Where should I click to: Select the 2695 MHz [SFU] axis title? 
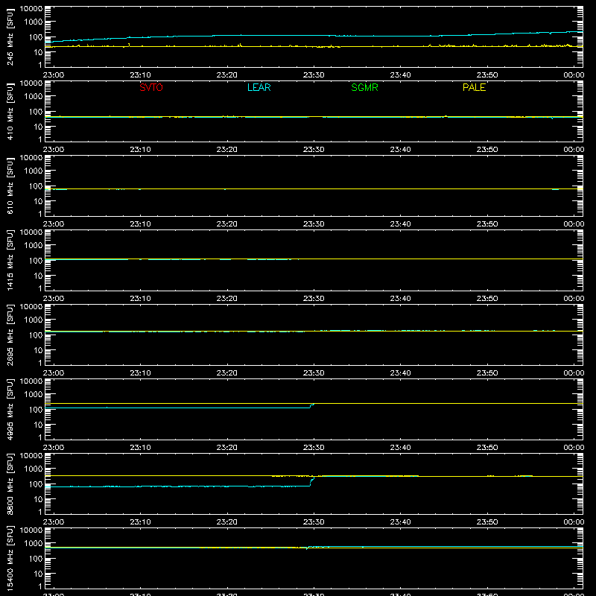coord(10,335)
